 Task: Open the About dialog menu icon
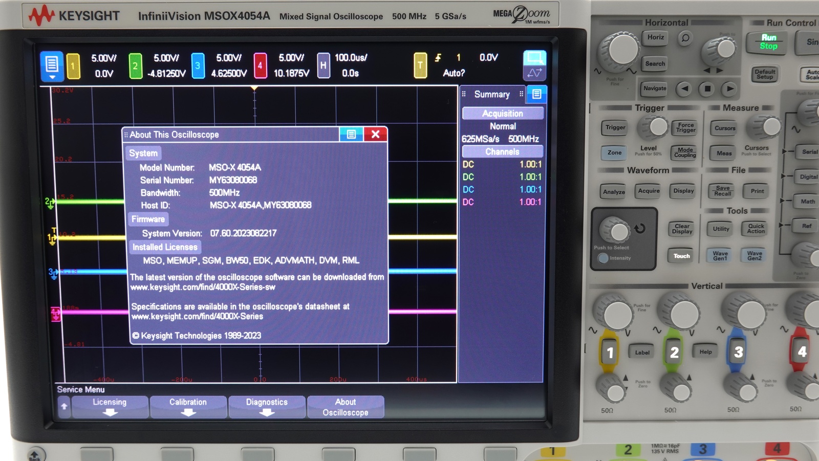pyautogui.click(x=351, y=134)
